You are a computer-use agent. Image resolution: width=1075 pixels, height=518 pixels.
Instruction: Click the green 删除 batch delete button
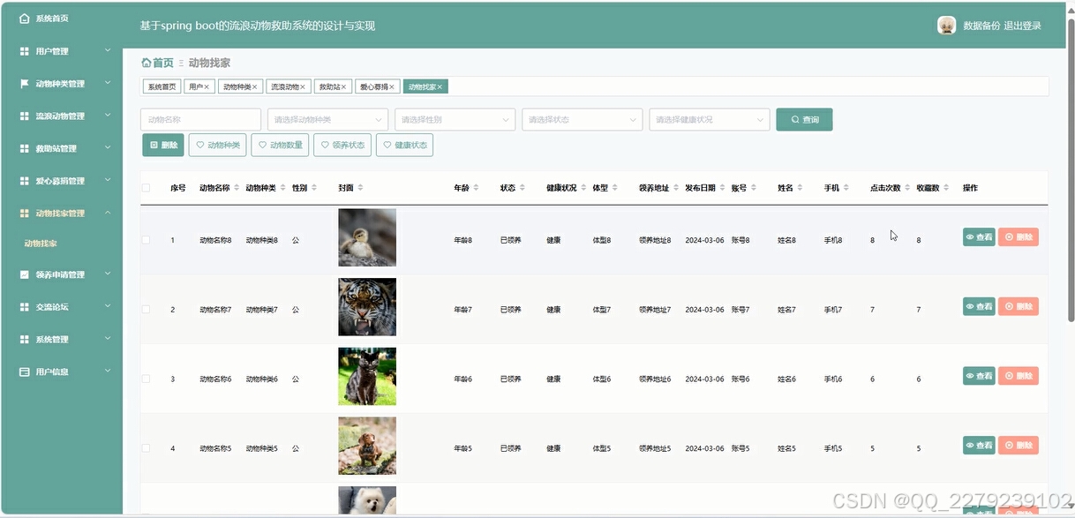click(163, 145)
